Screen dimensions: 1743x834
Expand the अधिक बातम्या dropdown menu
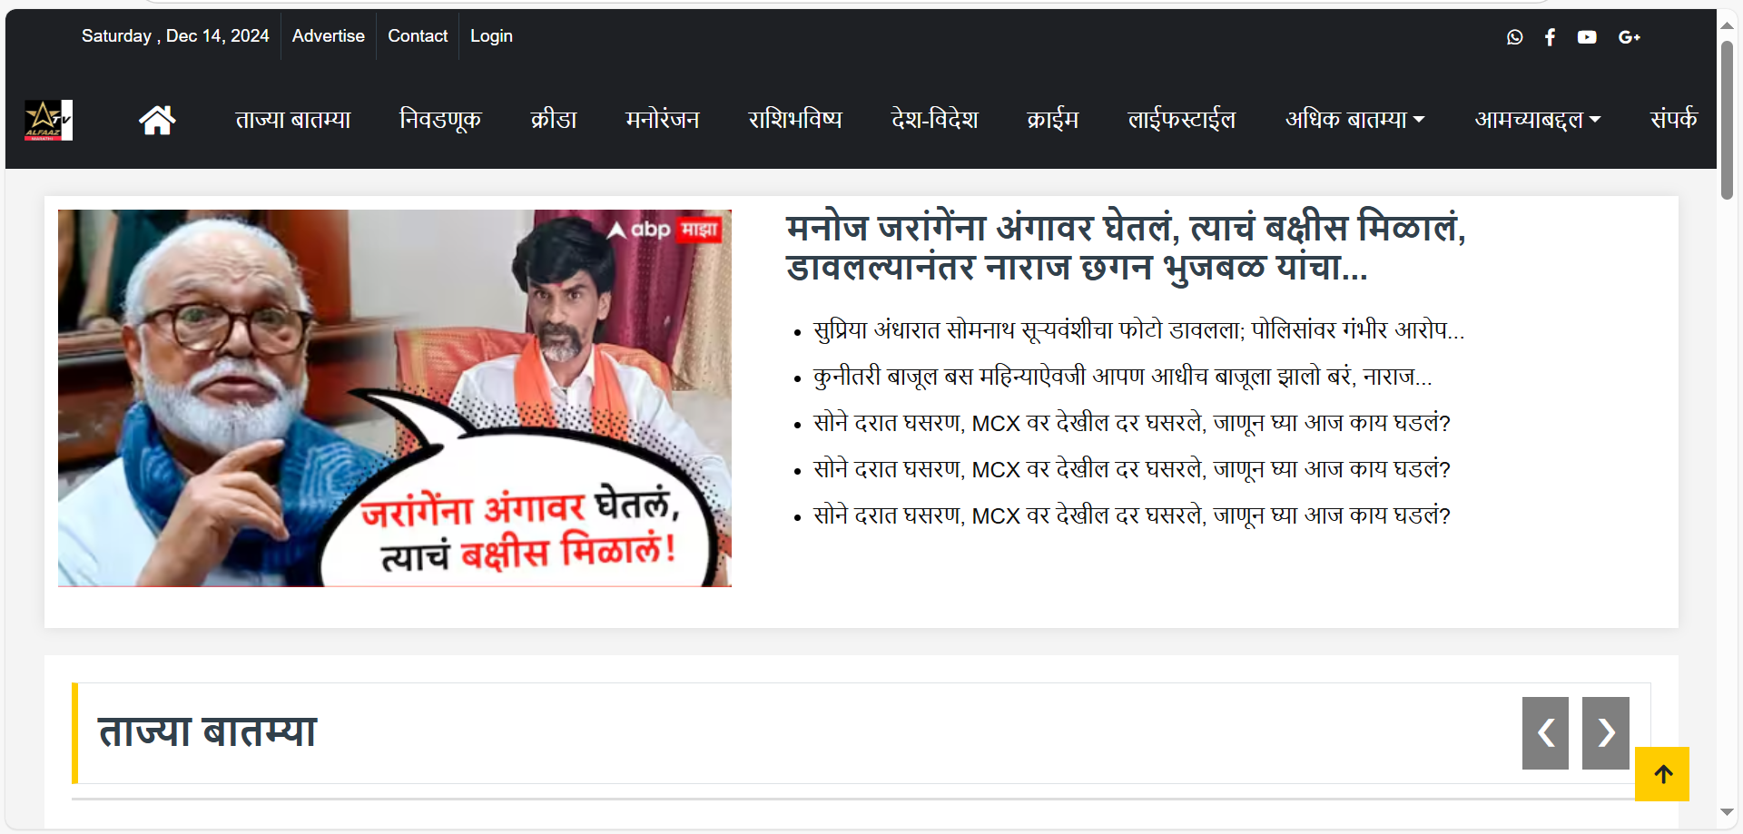point(1354,120)
